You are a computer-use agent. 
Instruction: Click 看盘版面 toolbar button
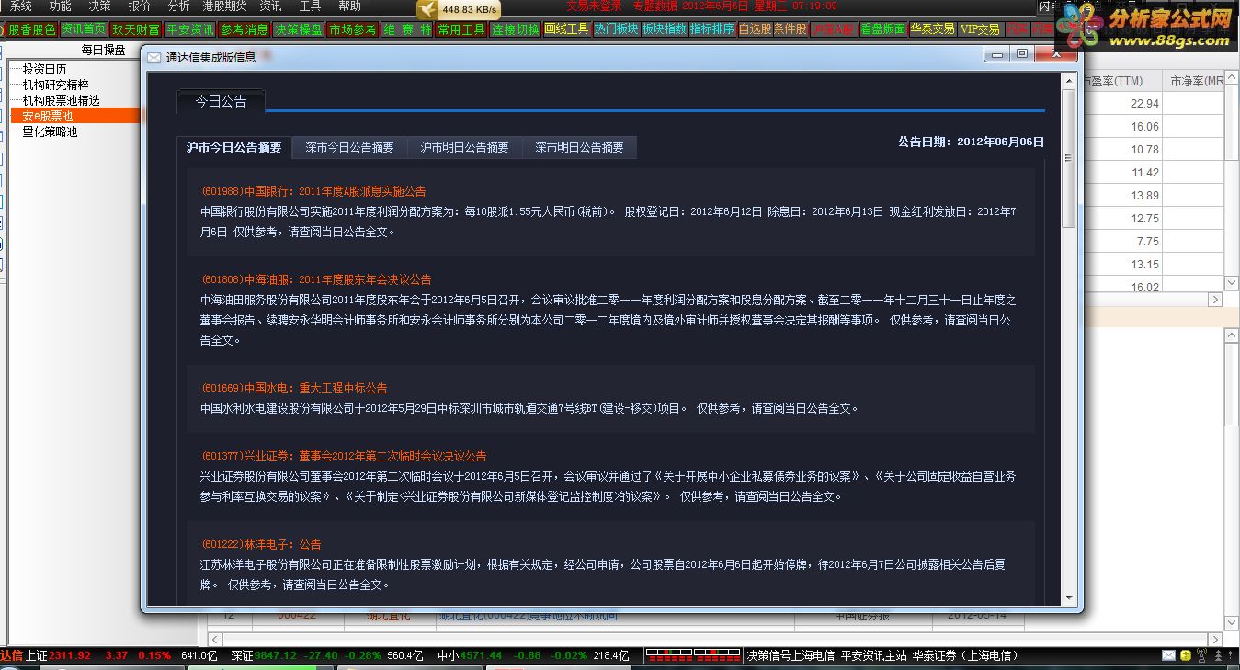[883, 29]
